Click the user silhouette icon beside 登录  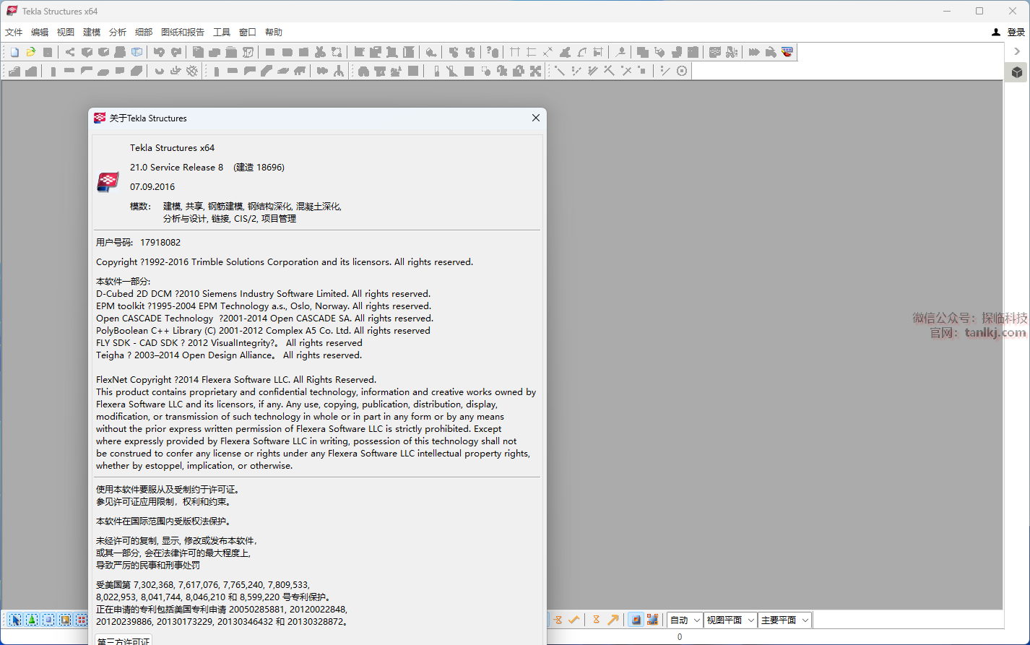point(996,33)
